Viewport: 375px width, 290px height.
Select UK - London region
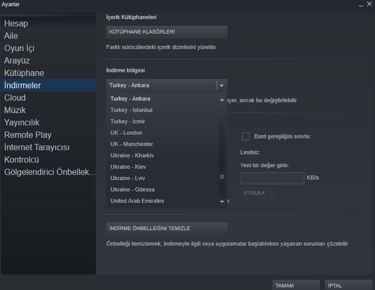click(x=162, y=133)
